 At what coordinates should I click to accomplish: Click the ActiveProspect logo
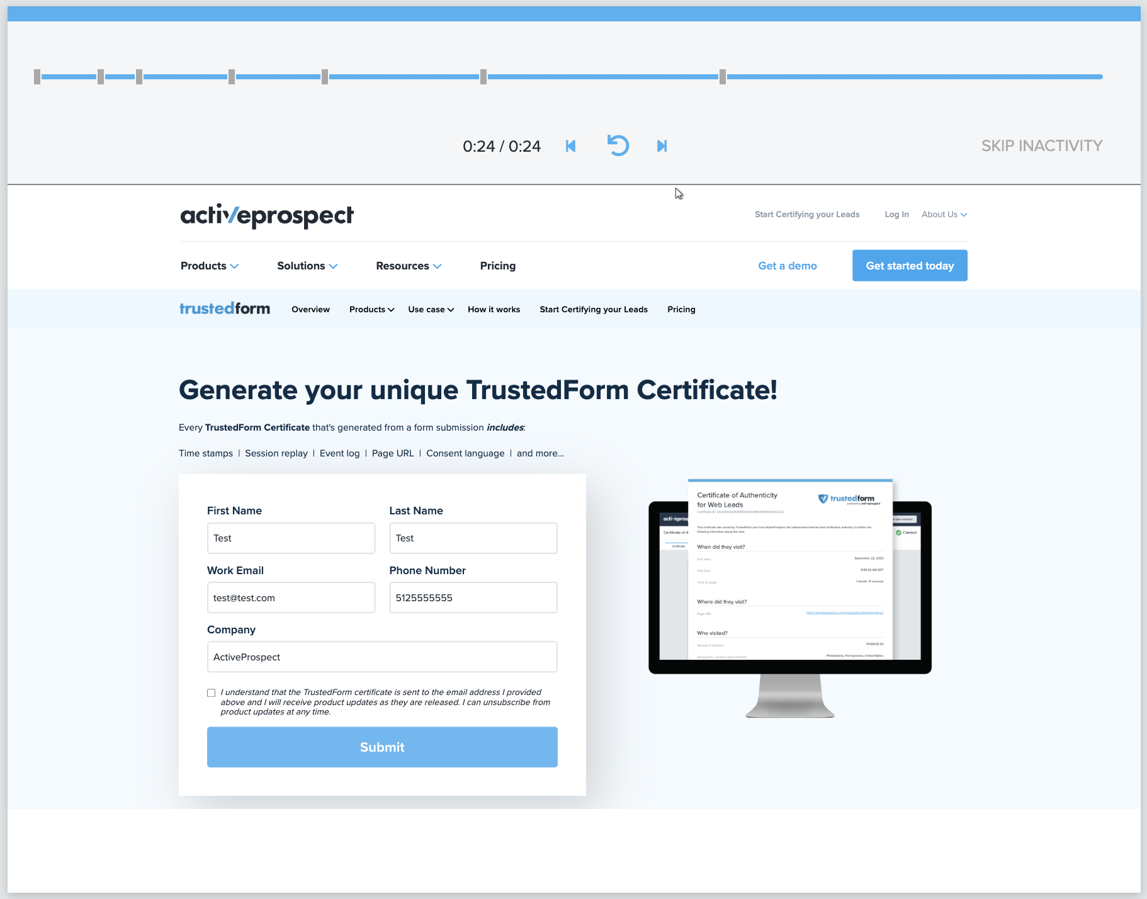coord(267,215)
